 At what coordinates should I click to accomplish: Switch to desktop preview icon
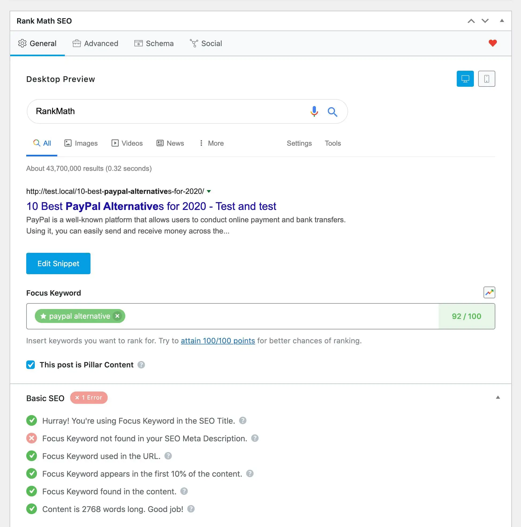[465, 79]
